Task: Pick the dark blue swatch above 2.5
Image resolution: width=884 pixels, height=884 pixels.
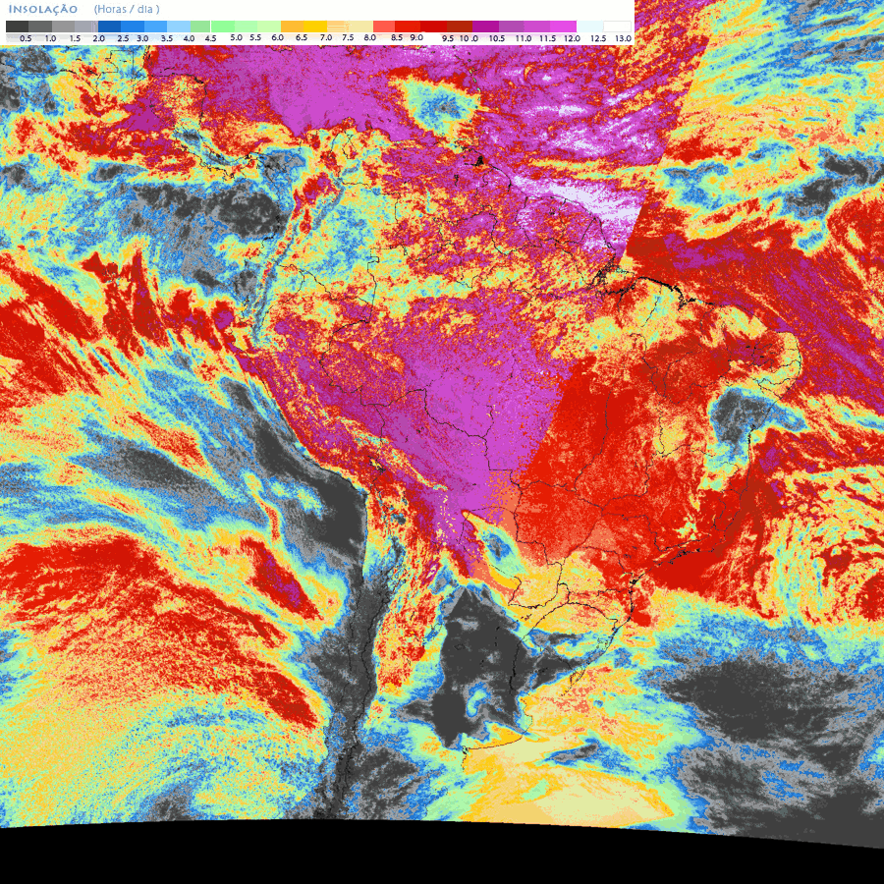Action: [x=109, y=27]
